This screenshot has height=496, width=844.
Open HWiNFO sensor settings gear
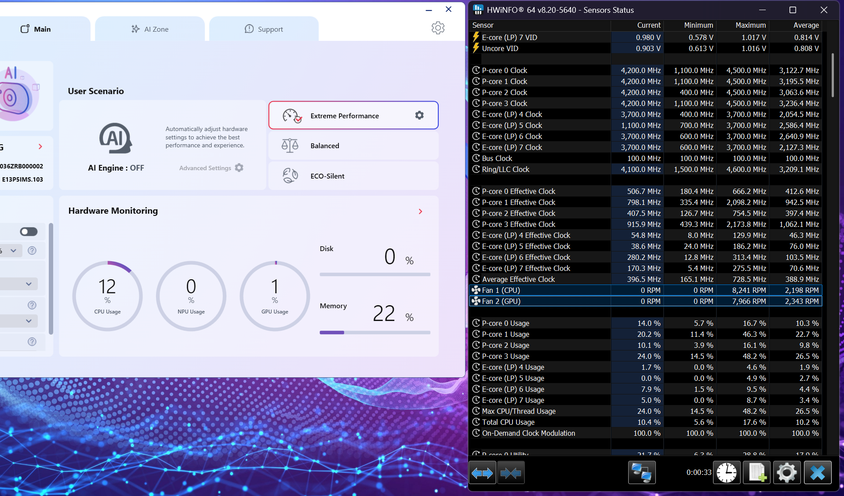[x=787, y=473]
